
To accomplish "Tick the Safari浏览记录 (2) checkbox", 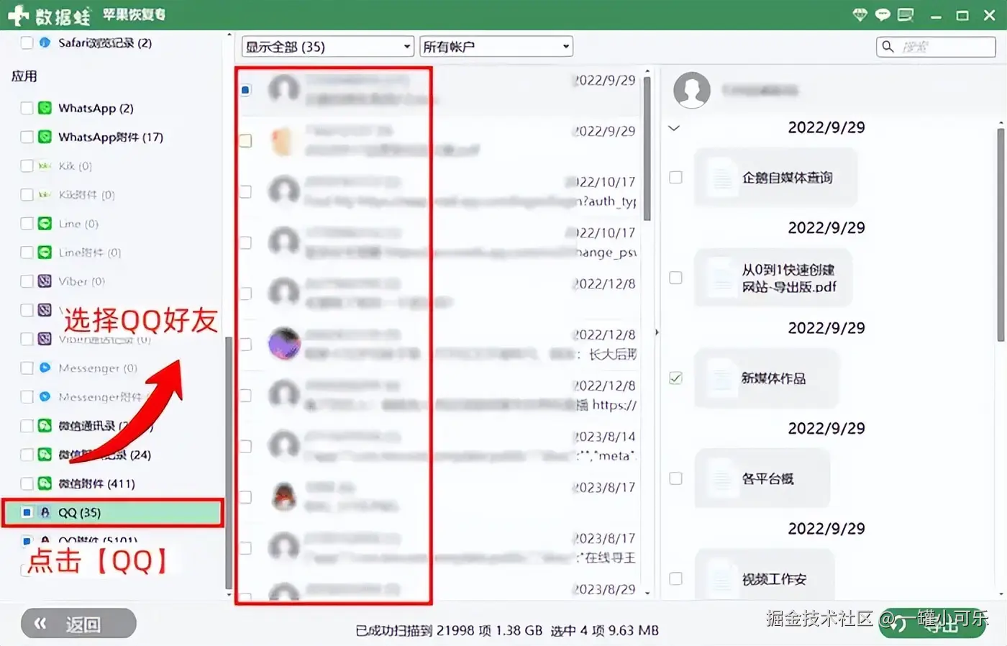I will (27, 42).
